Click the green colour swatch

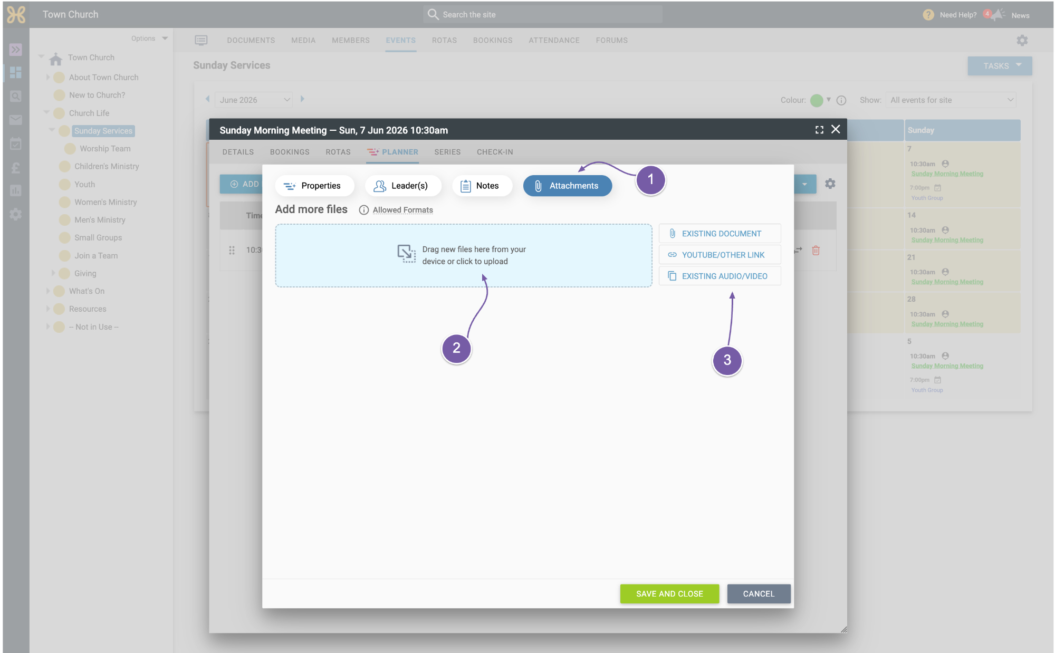[817, 100]
